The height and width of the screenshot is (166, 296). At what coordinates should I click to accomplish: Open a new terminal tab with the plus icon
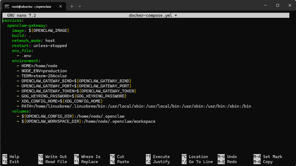(x=72, y=6)
